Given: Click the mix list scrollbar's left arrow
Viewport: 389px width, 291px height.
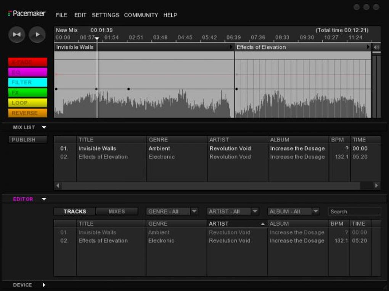Looking at the screenshot, I should 58,185.
